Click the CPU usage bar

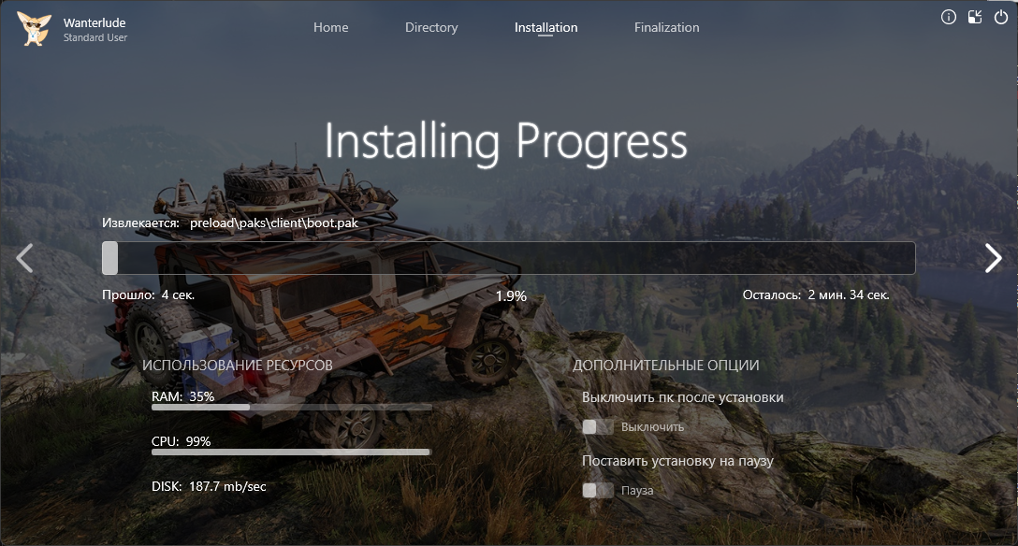coord(292,452)
